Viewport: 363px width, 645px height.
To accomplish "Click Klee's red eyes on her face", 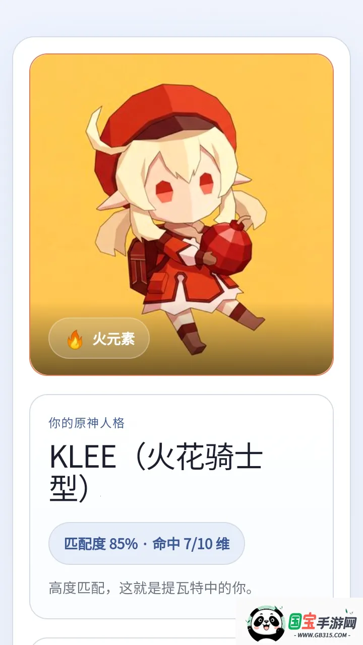I will coord(186,186).
